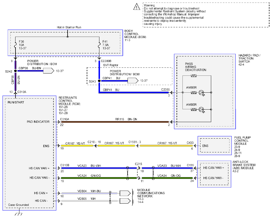Open the 13-37 reference next to S242 arrow
The width and height of the screenshot is (272, 218).
tap(60, 71)
